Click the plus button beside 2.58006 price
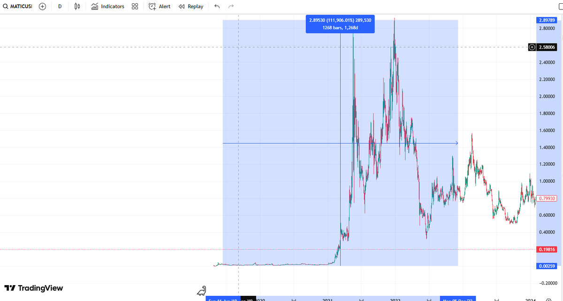This screenshot has width=563, height=301. 532,47
